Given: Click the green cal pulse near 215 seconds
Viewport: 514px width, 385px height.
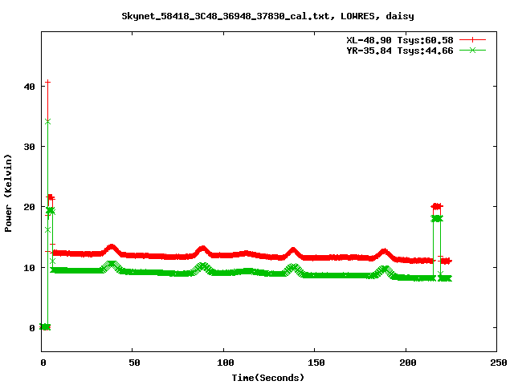Looking at the screenshot, I should coord(437,218).
